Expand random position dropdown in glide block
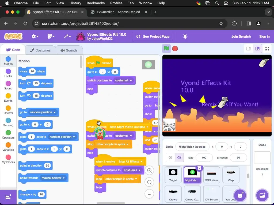This screenshot has height=205, width=274. pos(62,137)
